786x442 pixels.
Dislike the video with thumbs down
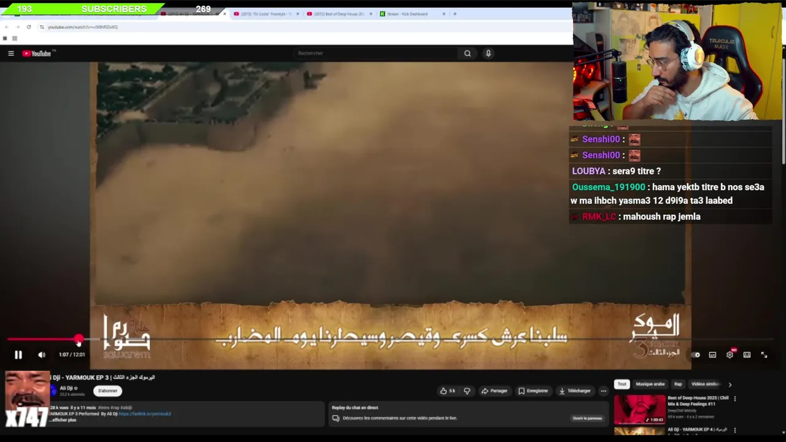pos(467,391)
